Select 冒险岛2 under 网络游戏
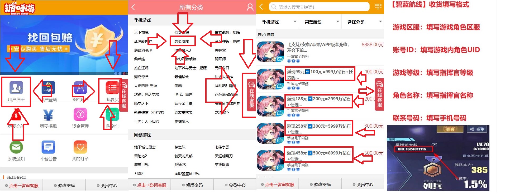This screenshot has width=505, height=195. 141,156
